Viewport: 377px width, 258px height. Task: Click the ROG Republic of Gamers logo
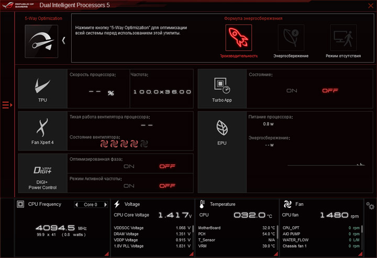[18, 5]
